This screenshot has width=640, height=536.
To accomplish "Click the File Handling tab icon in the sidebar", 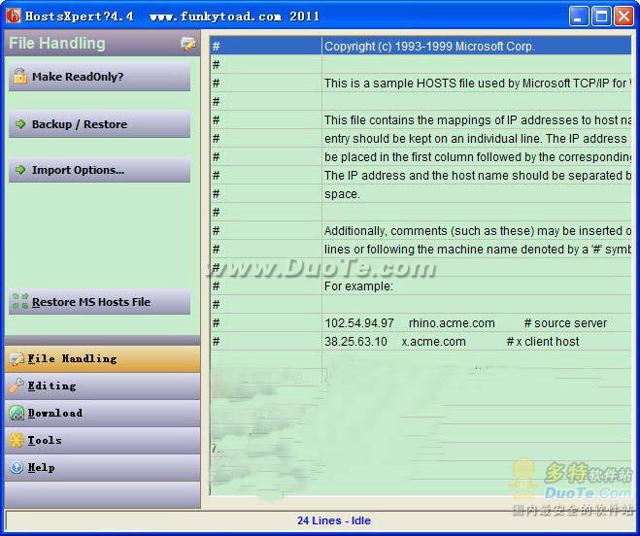I will point(17,359).
